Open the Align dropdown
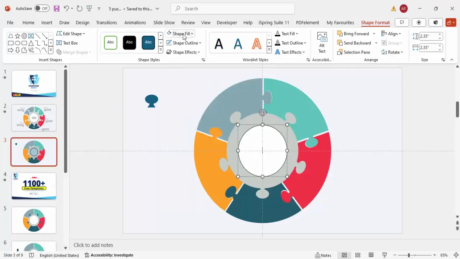460x259 pixels. 391,33
